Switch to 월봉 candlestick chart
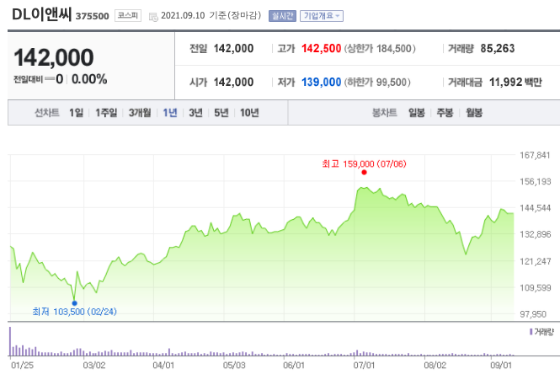560x385 pixels. click(474, 113)
